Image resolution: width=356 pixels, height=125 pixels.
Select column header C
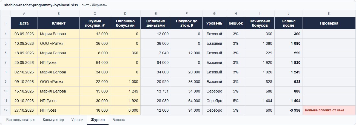point(95,14)
